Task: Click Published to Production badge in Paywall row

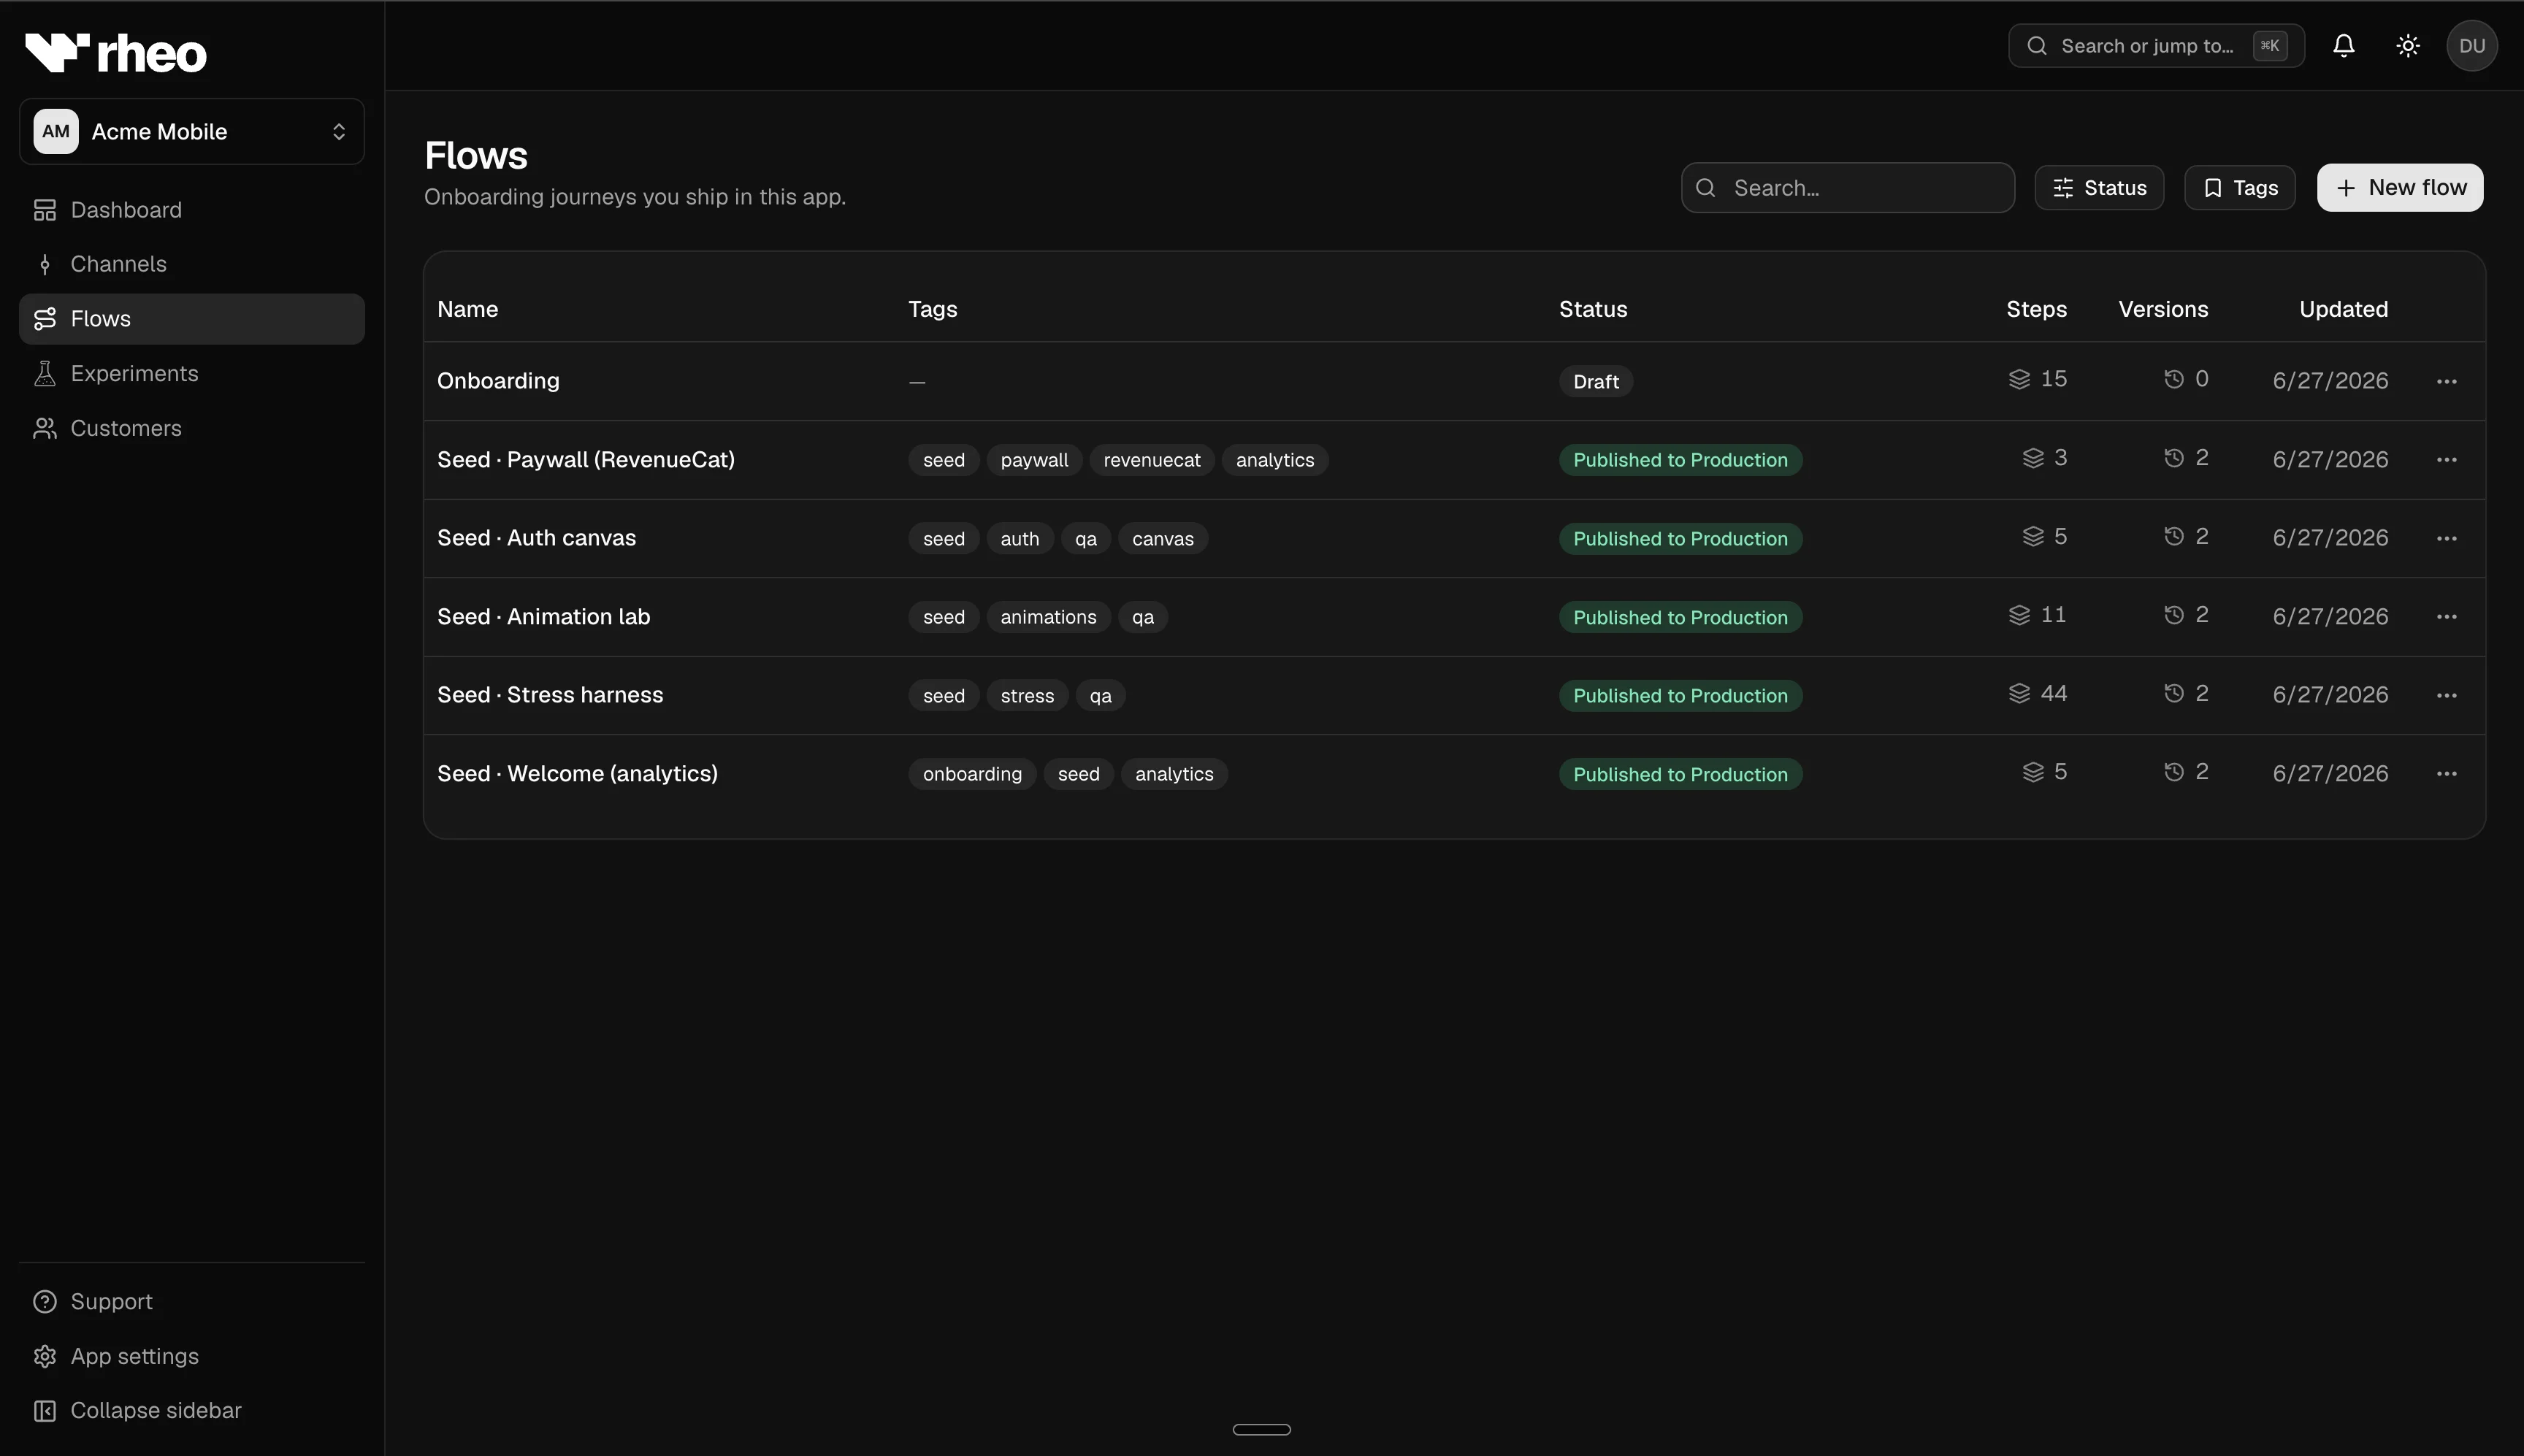Action: click(x=1680, y=460)
